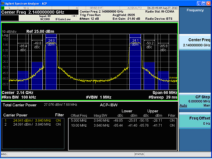Select the 5.000 MHz offset row
This screenshot has height=159, width=212.
point(78,120)
